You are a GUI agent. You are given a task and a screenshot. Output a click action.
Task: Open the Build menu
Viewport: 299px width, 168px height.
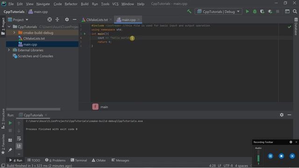[x=85, y=4]
